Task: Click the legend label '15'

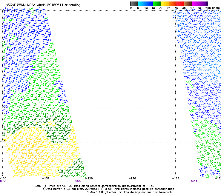Action: click(x=153, y=8)
